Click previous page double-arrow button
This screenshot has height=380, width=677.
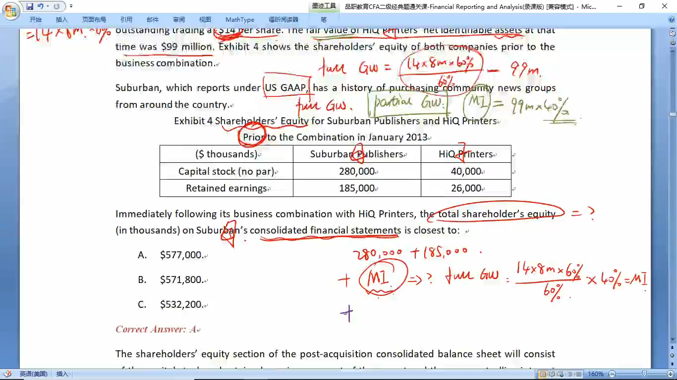click(673, 348)
